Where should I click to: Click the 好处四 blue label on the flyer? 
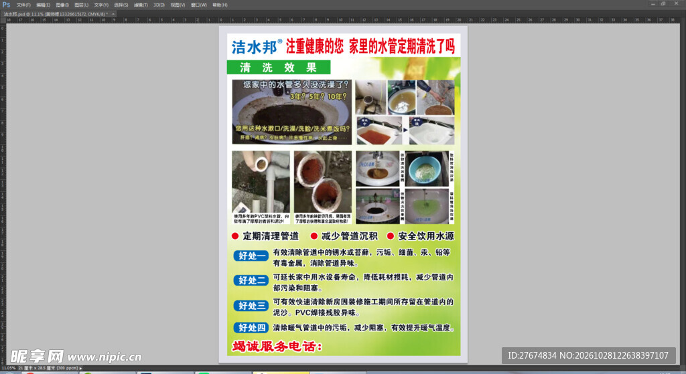click(x=251, y=328)
